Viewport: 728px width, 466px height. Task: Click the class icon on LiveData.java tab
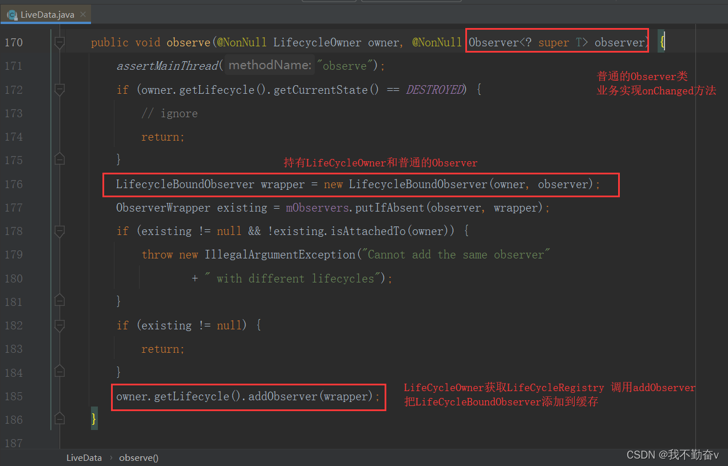point(12,15)
